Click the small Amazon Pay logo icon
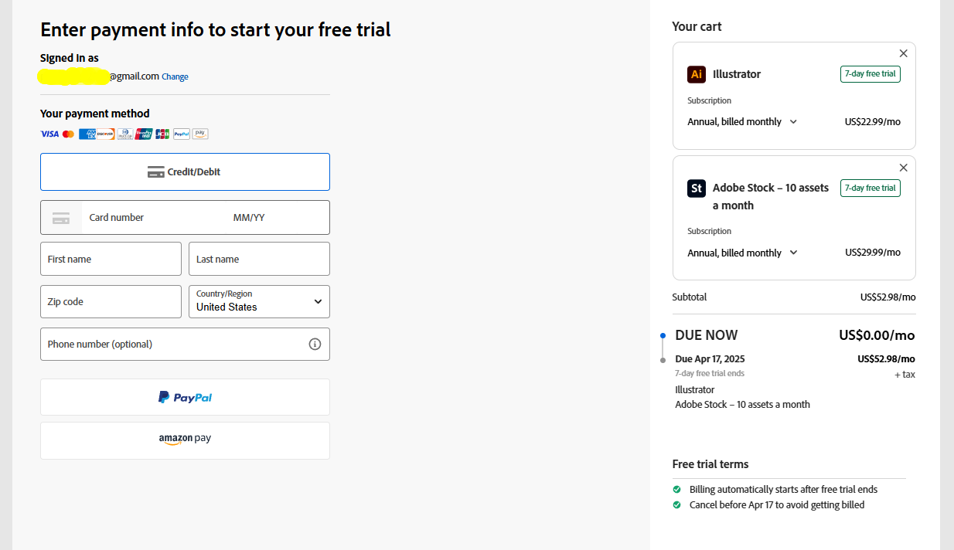The image size is (954, 550). [200, 134]
